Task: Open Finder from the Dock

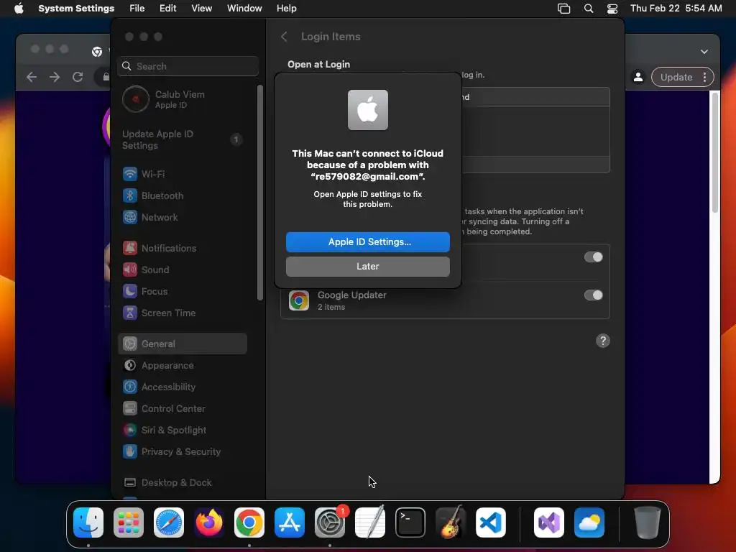Action: tap(88, 523)
